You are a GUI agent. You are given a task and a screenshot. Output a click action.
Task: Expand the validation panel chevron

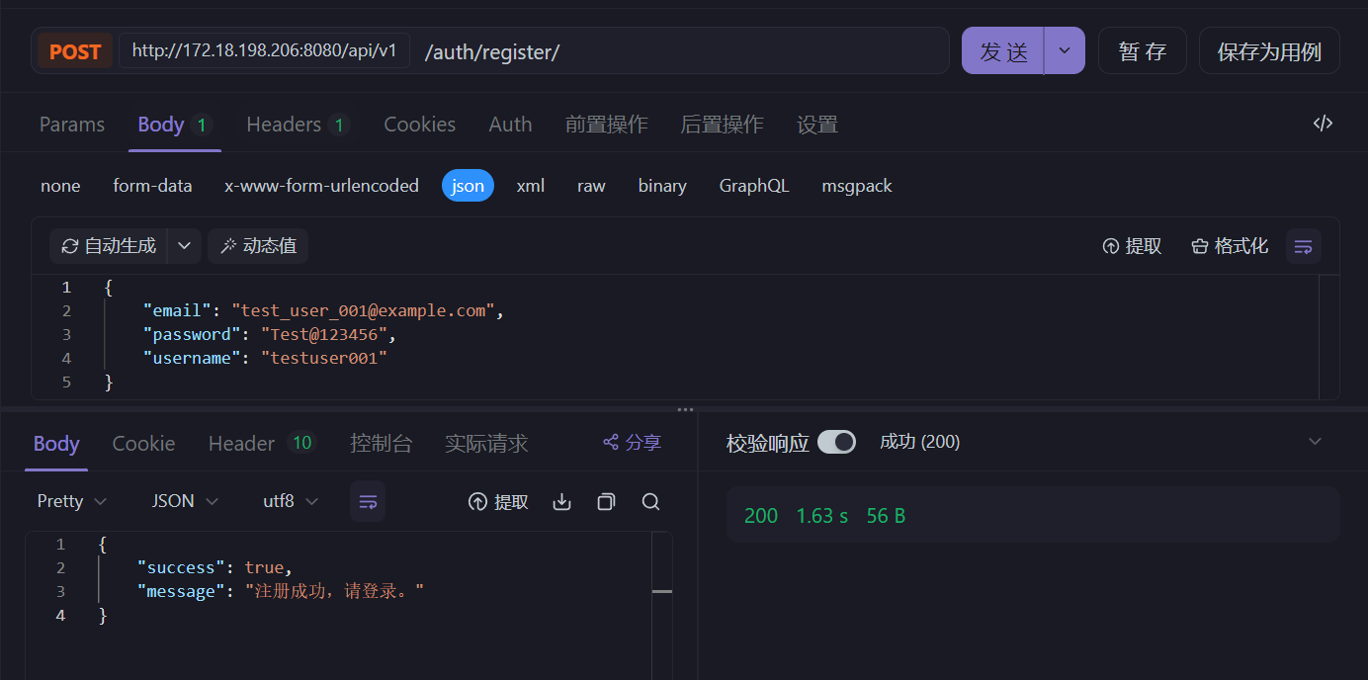click(x=1315, y=442)
